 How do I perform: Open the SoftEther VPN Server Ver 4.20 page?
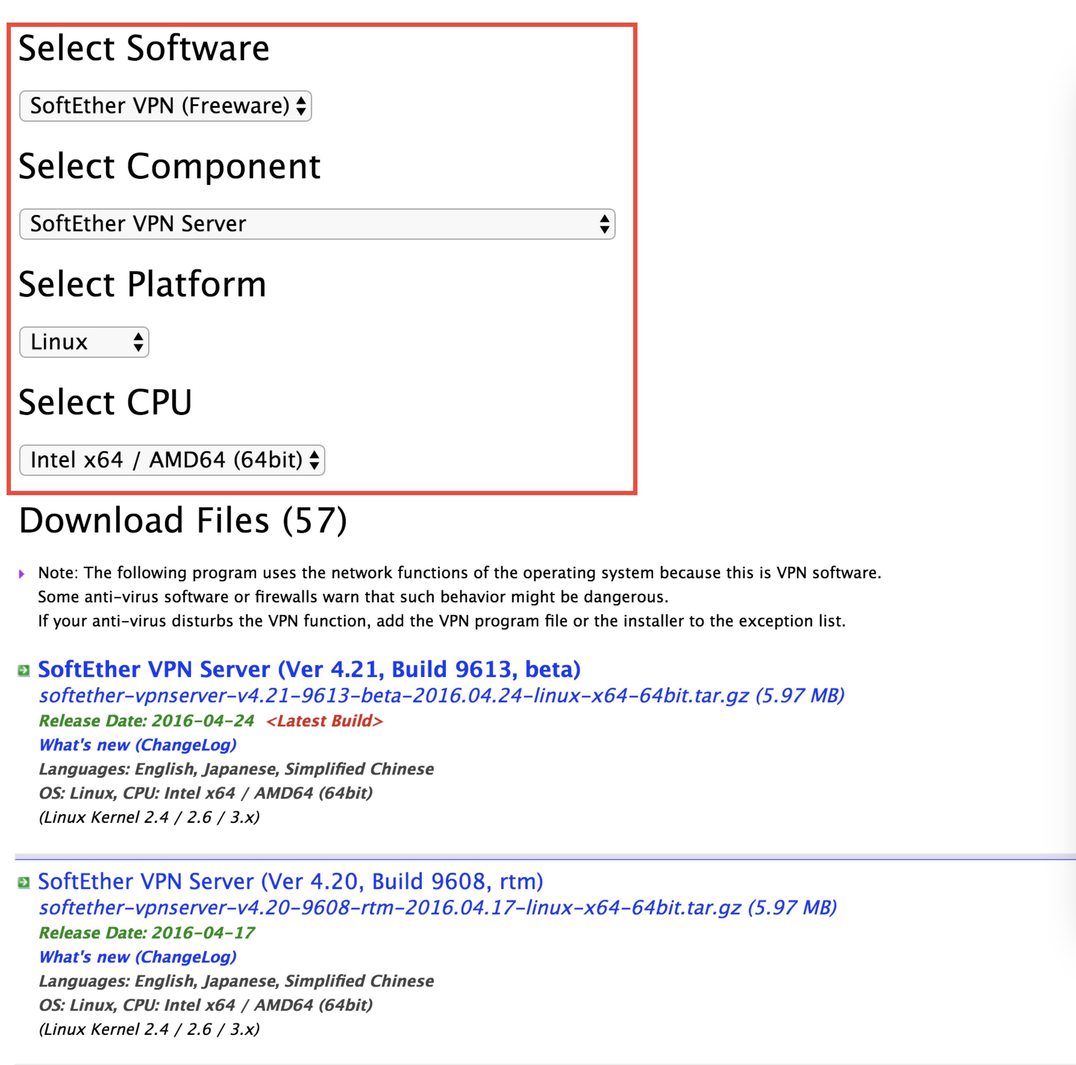click(289, 881)
